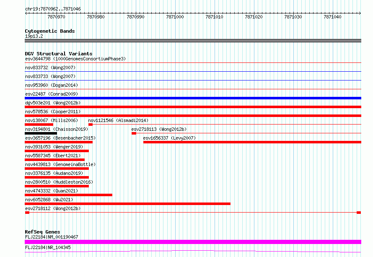Open dgv503e201 (Wong2012b) variant label
Image resolution: width=373 pixels, height=257 pixels.
click(53, 103)
